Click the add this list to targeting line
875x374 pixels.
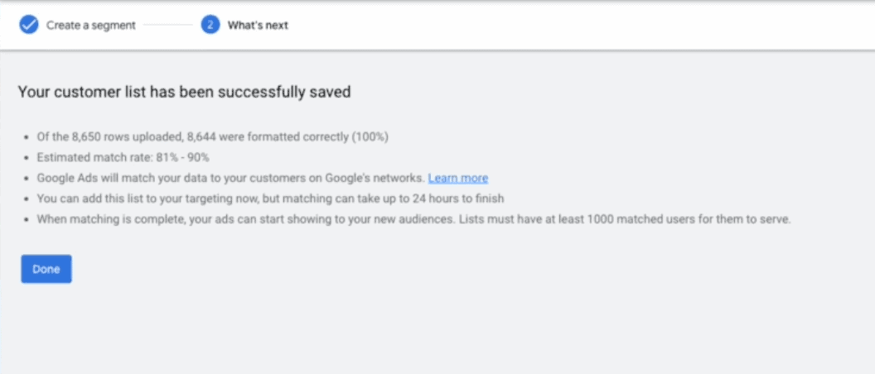click(271, 199)
